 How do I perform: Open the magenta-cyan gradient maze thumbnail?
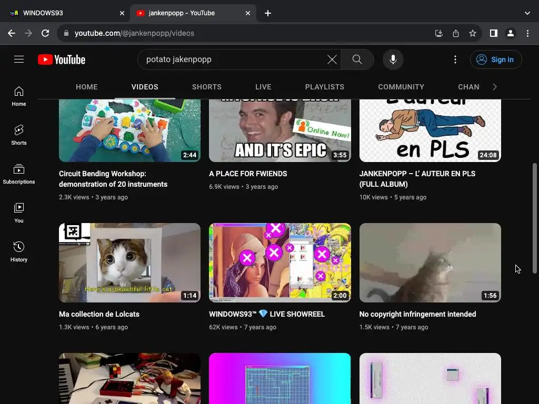[x=280, y=379]
